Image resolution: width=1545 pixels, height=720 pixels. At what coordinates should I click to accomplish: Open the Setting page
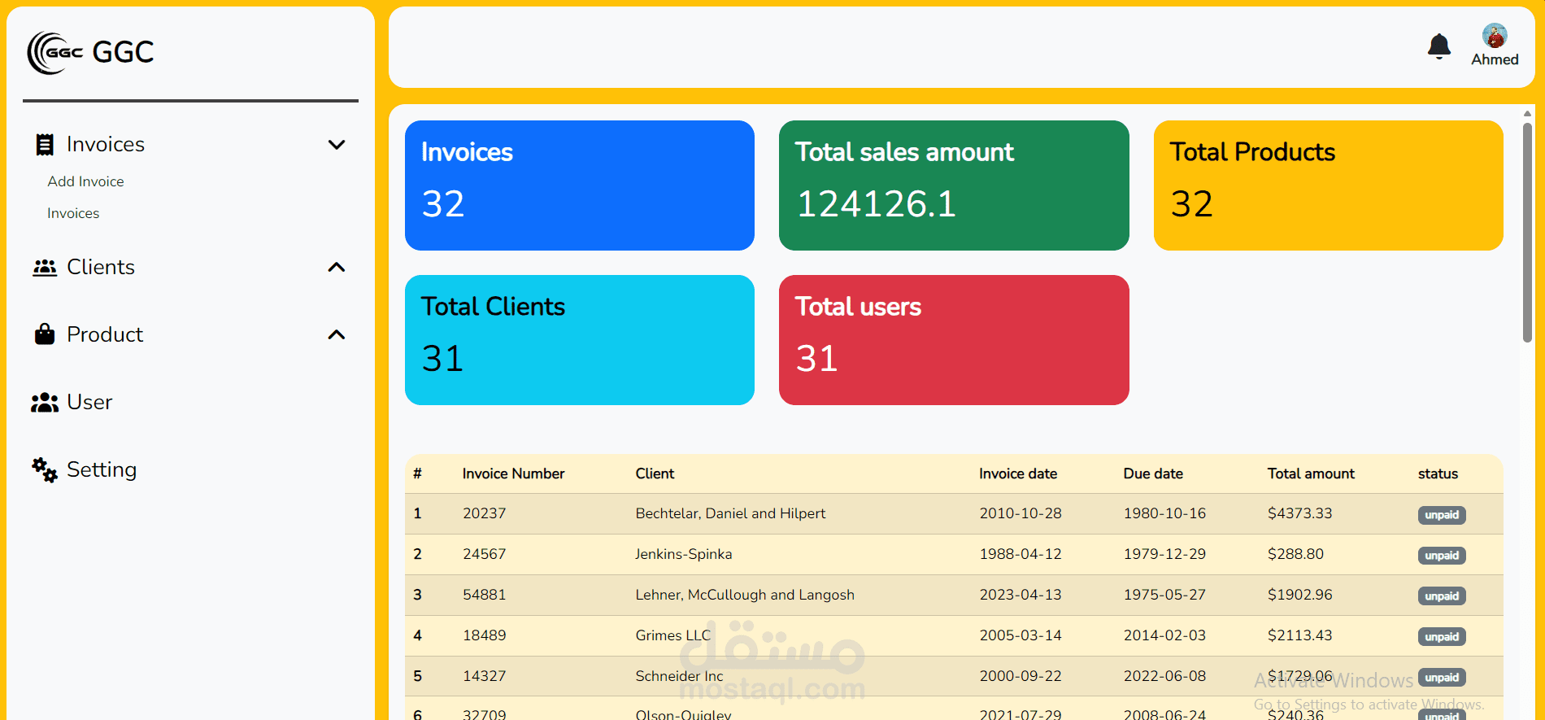(102, 470)
